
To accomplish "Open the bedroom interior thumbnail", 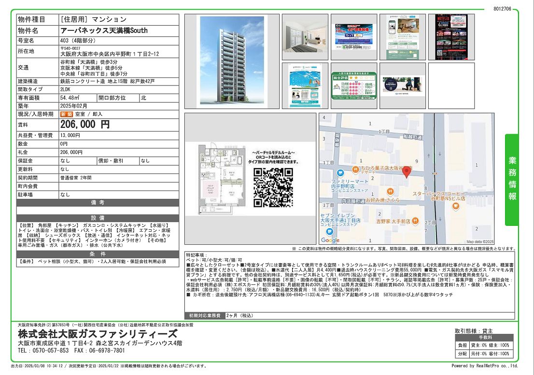I will click(x=305, y=36).
